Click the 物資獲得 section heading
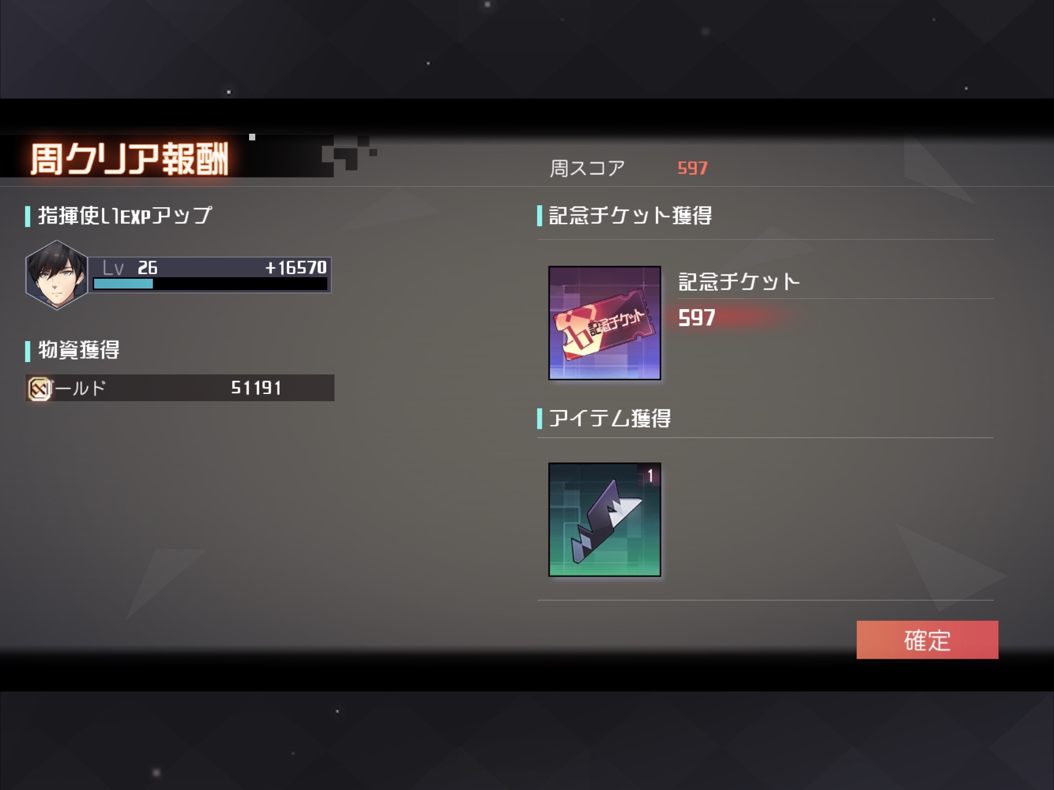 (79, 350)
